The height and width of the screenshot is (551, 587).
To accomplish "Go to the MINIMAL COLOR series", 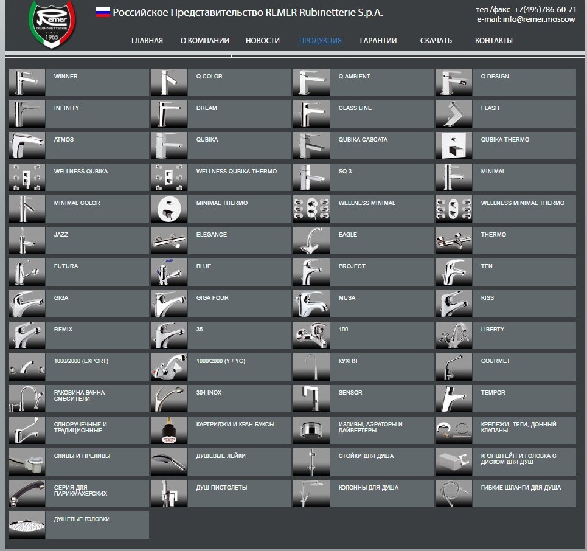I will [x=77, y=203].
